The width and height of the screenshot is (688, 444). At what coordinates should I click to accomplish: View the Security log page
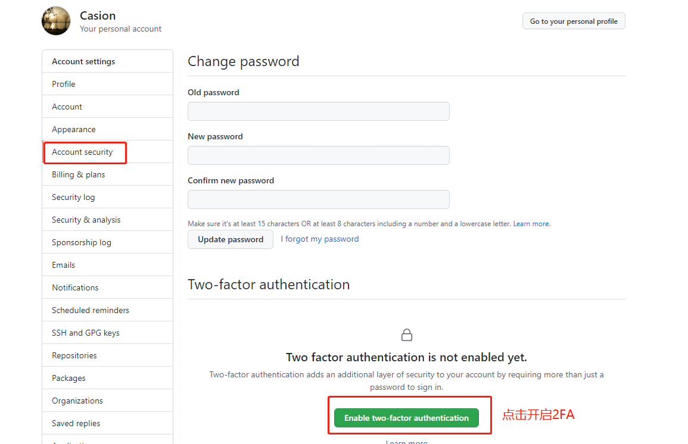pos(73,197)
